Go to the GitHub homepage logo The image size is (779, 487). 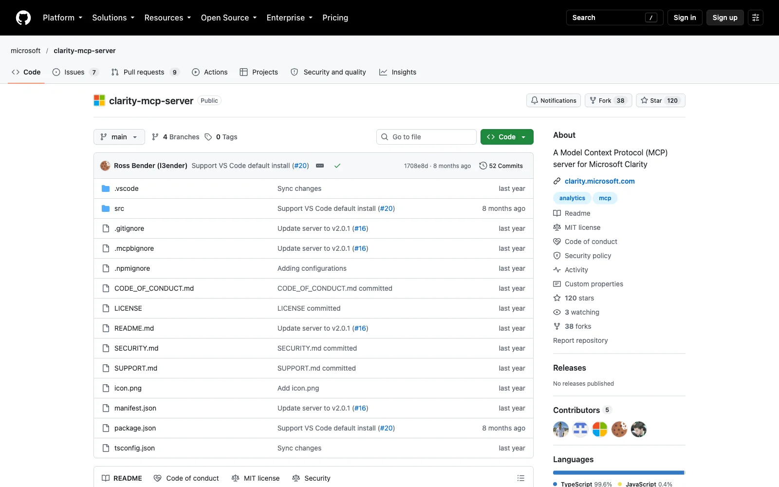tap(23, 18)
